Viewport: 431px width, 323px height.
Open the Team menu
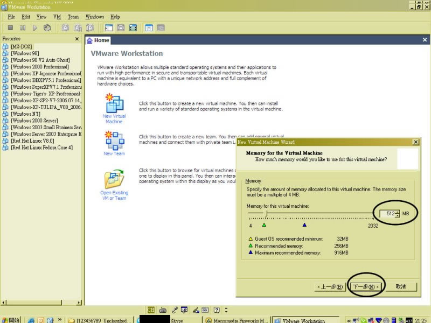73,17
